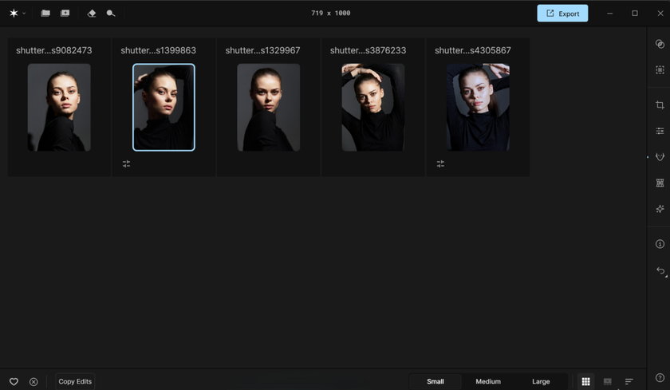Click the filename label shutter...s3876233

tap(368, 50)
